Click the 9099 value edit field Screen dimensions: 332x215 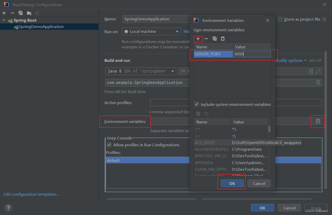tap(252, 54)
